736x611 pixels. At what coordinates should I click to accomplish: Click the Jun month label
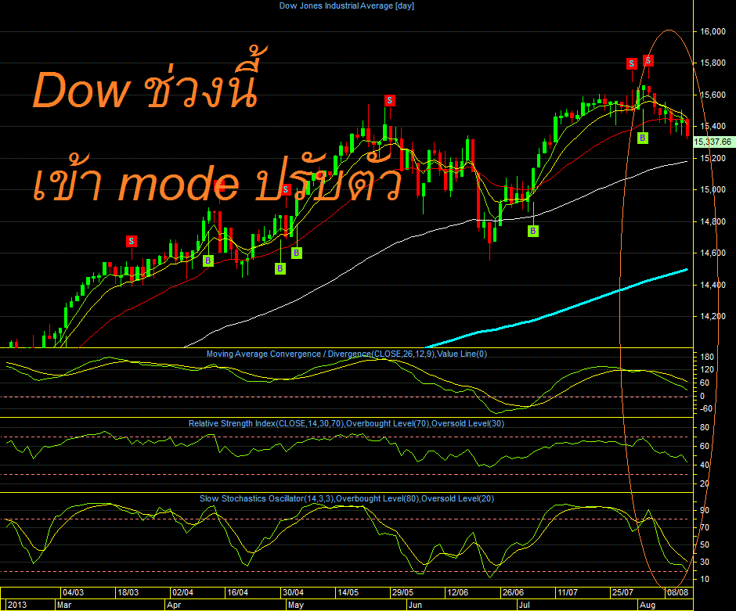tap(415, 605)
